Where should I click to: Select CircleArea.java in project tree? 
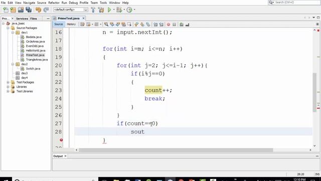[35, 41]
